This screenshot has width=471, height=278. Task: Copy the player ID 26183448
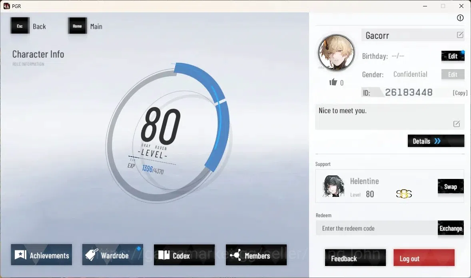tap(460, 93)
